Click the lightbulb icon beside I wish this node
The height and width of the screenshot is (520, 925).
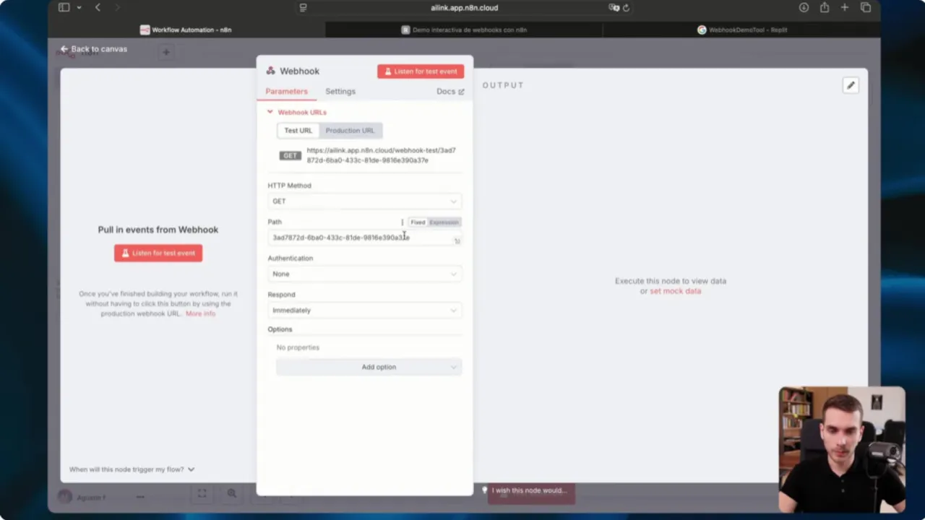pos(484,490)
